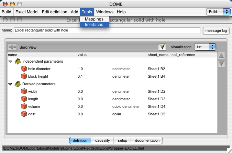Click the Sheet1!D5 cell reference
Screen dimensions: 232x153
pos(156,114)
